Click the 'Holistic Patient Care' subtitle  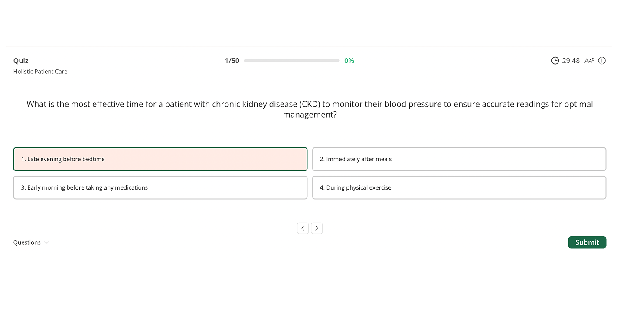40,72
